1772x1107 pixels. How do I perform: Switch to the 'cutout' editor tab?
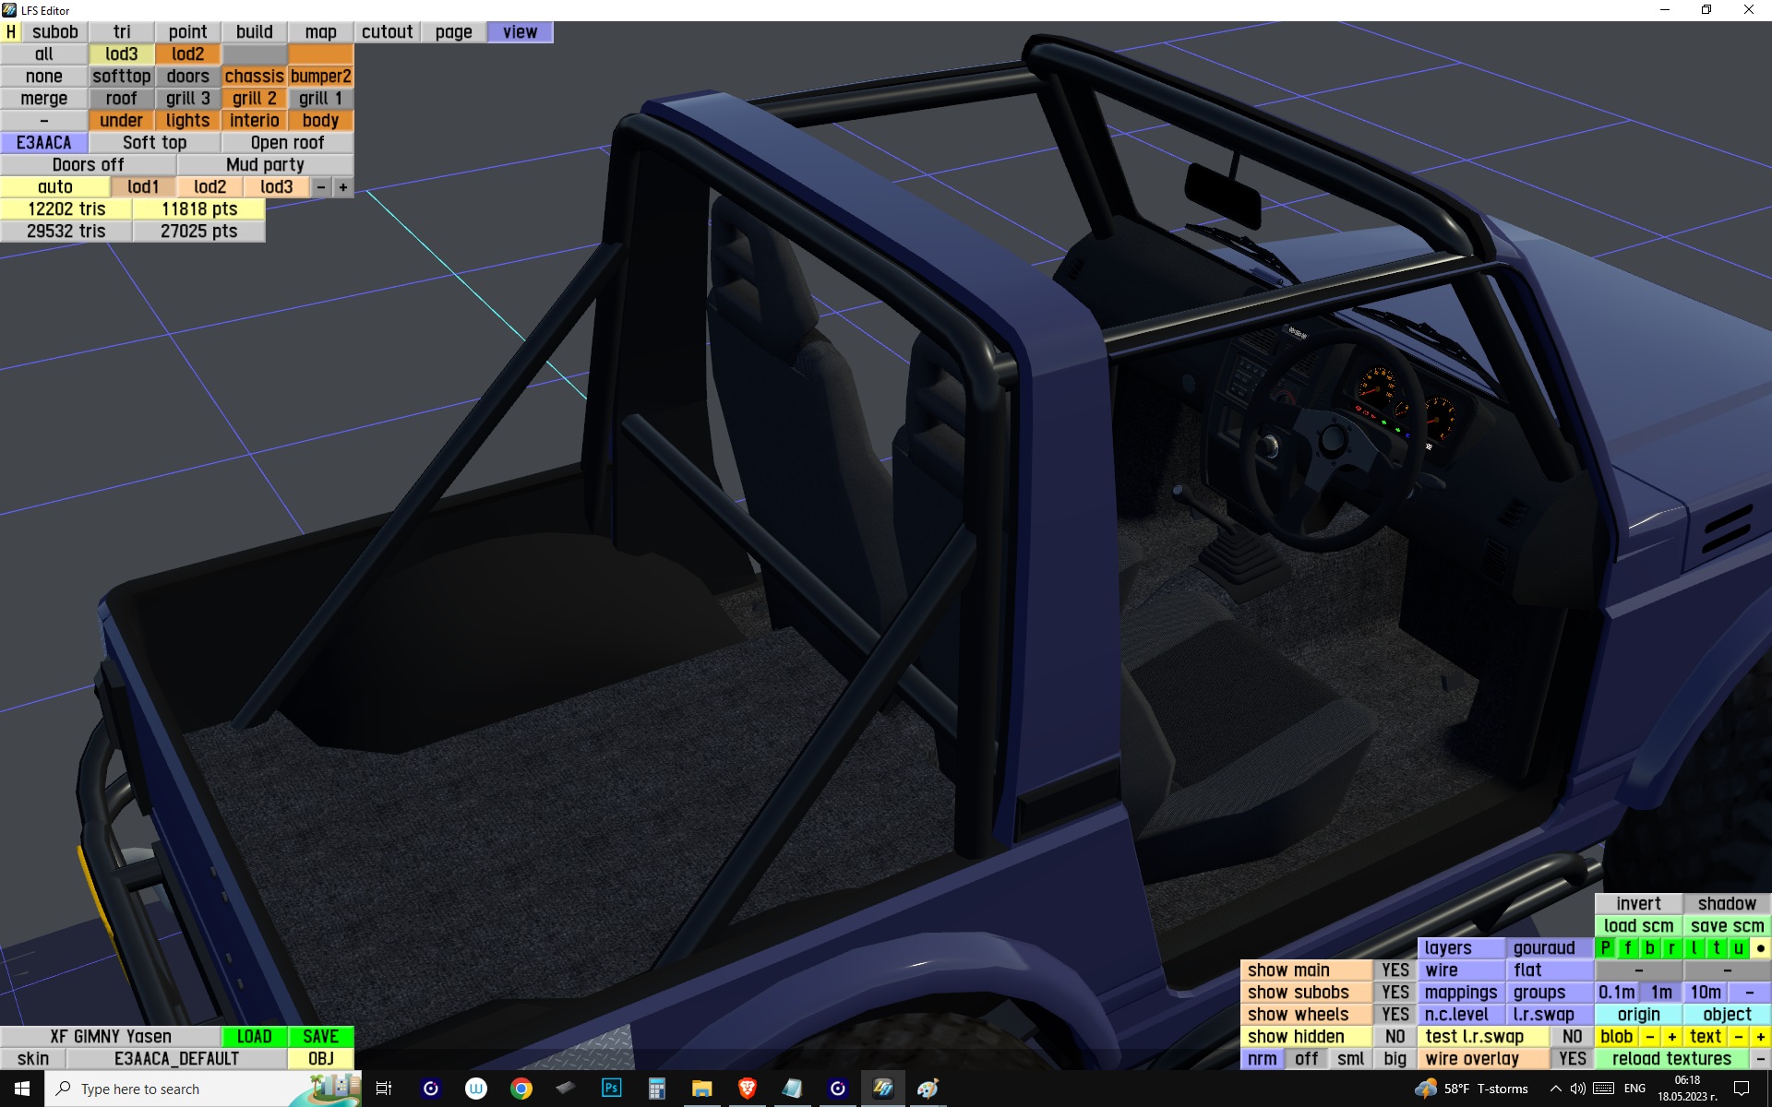tap(387, 31)
